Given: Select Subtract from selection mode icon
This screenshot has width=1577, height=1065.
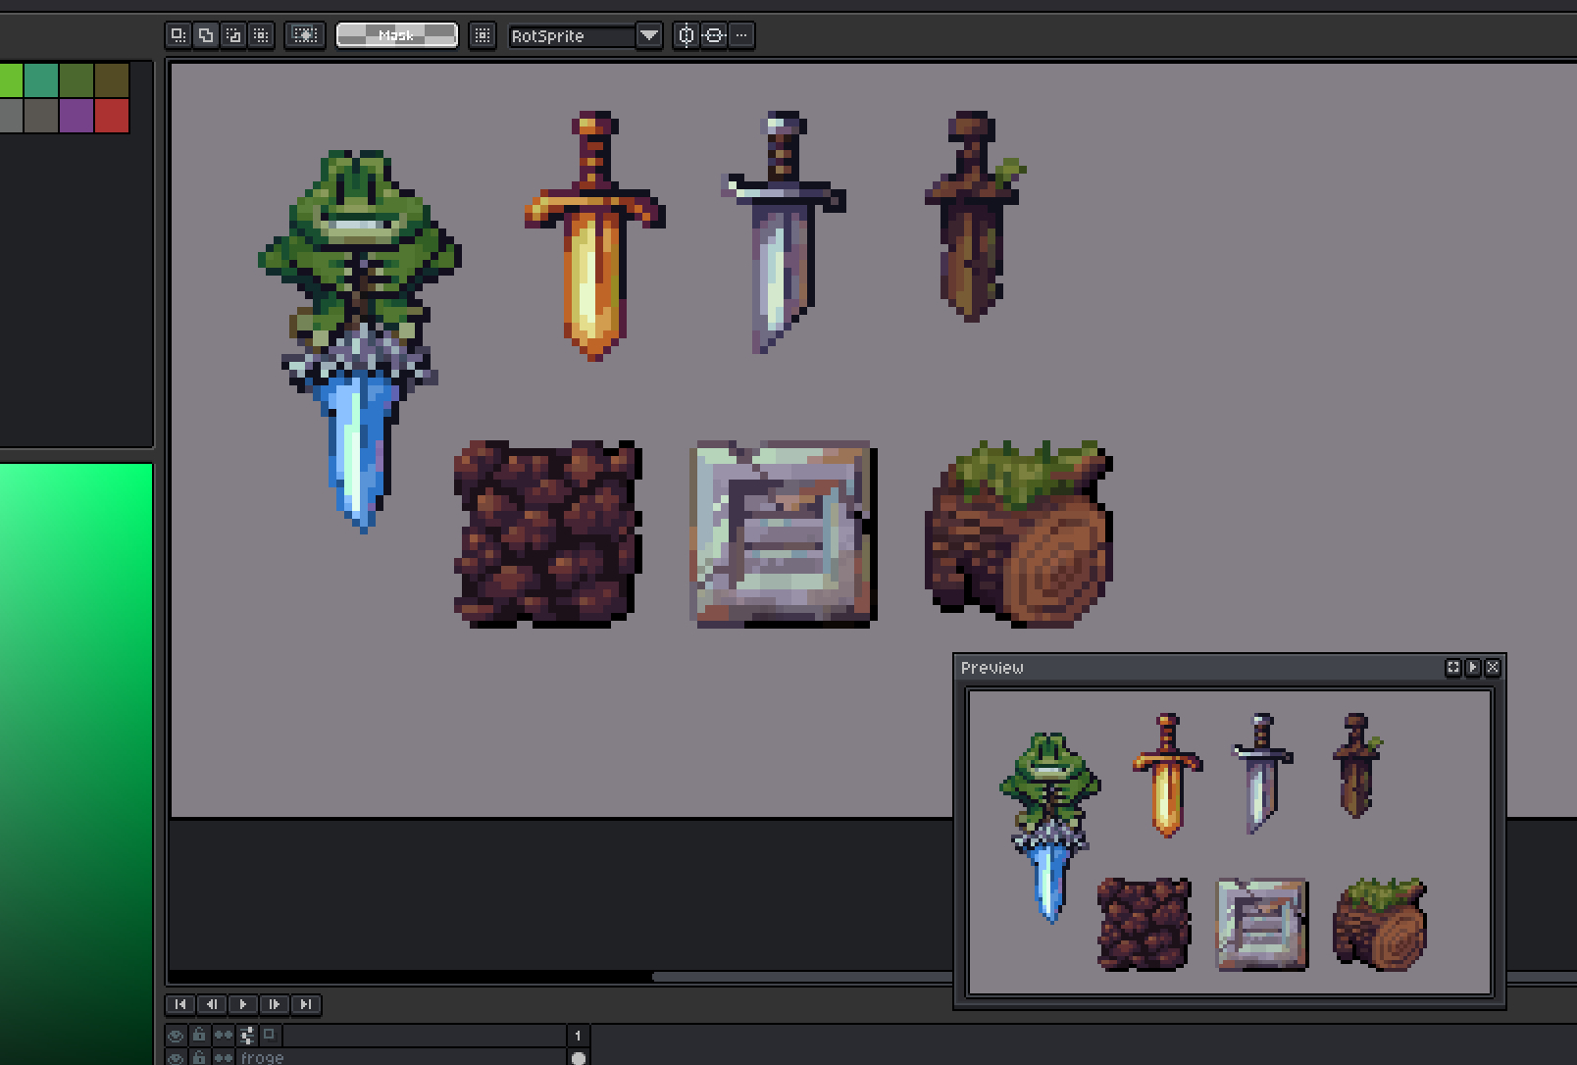Looking at the screenshot, I should (x=232, y=35).
